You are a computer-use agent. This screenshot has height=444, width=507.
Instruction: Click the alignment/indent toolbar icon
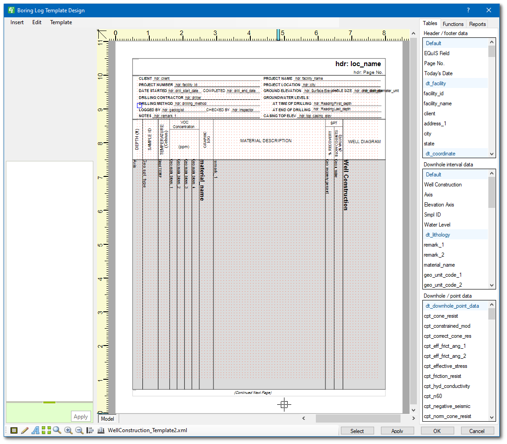[90, 430]
